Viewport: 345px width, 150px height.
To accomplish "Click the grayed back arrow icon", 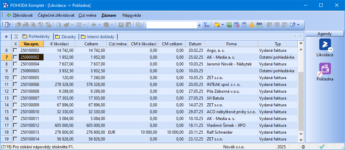I will click(94, 25).
